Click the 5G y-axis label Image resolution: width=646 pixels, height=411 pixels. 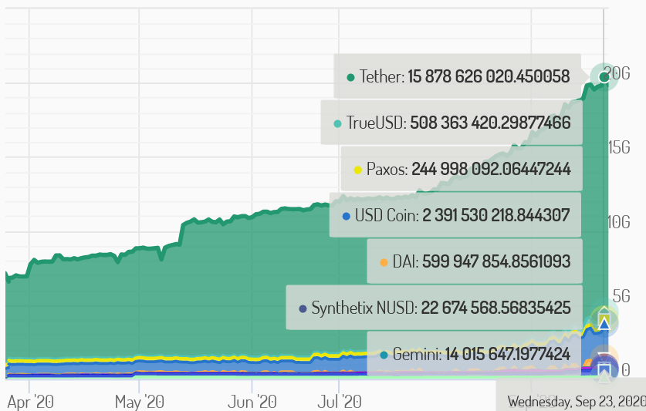tap(621, 296)
